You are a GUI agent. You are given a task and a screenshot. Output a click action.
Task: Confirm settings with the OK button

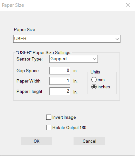[36, 141]
